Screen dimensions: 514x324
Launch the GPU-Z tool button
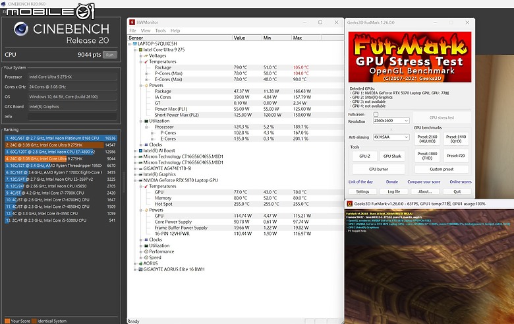(x=364, y=156)
